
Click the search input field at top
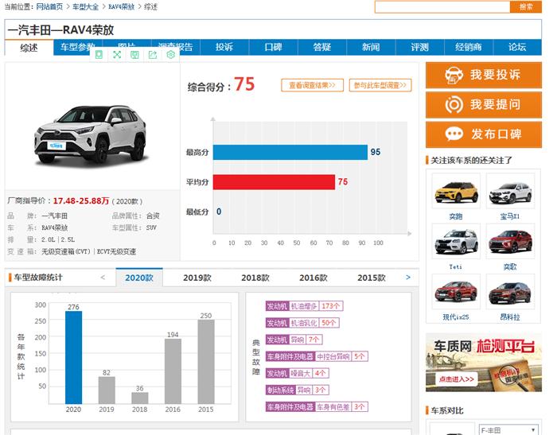click(x=442, y=6)
